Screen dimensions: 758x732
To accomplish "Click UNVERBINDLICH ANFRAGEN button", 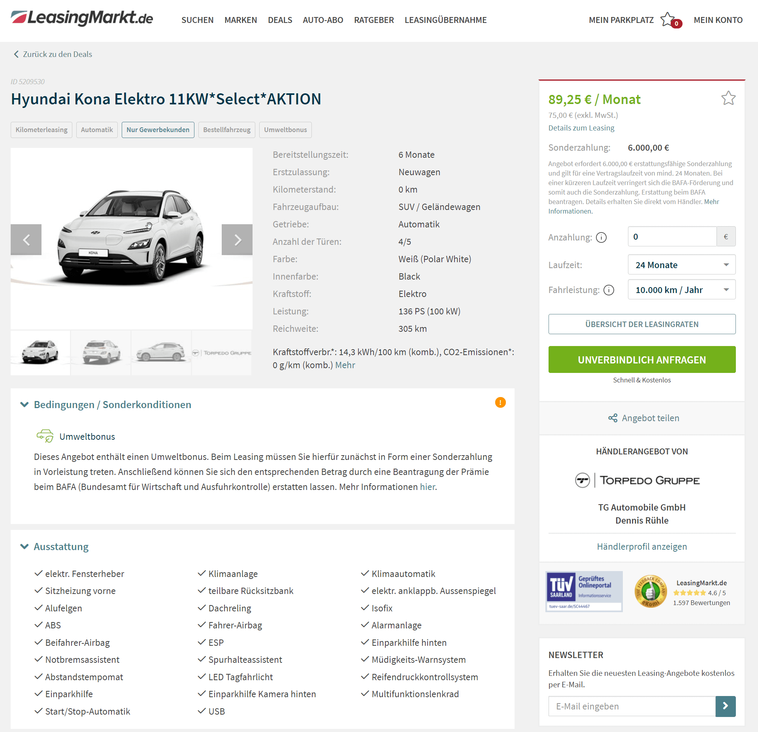I will (642, 360).
